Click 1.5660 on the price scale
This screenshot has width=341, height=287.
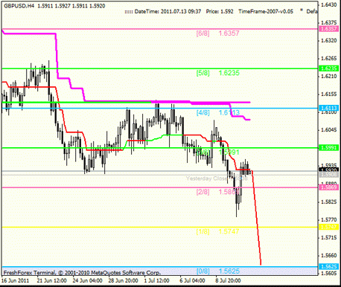pos(329,256)
